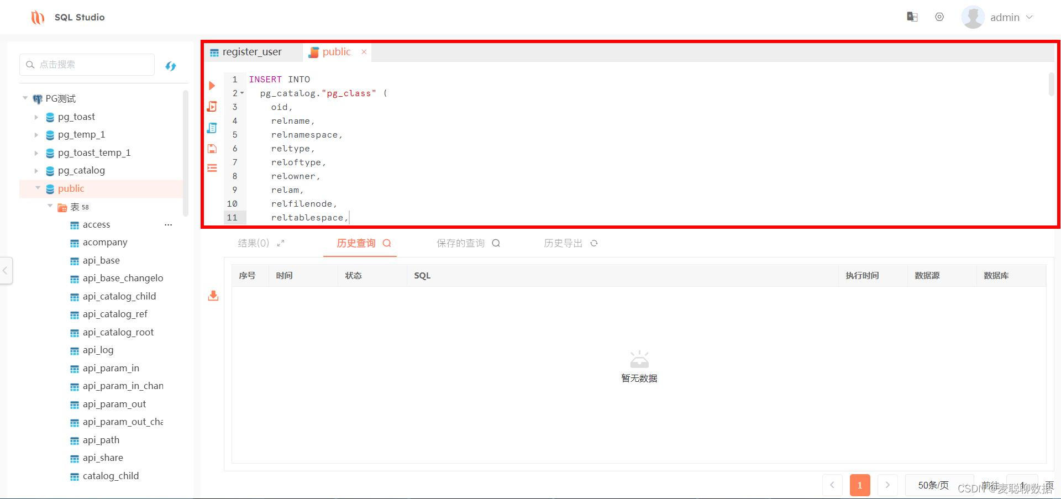Image resolution: width=1061 pixels, height=499 pixels.
Task: Click the search icon next to 保存的查询
Action: 496,243
